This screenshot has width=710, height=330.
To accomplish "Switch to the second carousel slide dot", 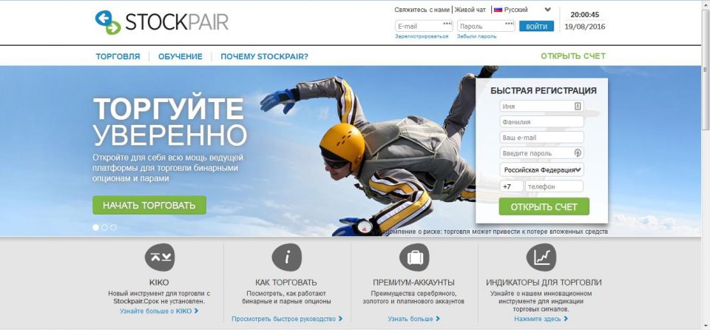I will tap(104, 228).
